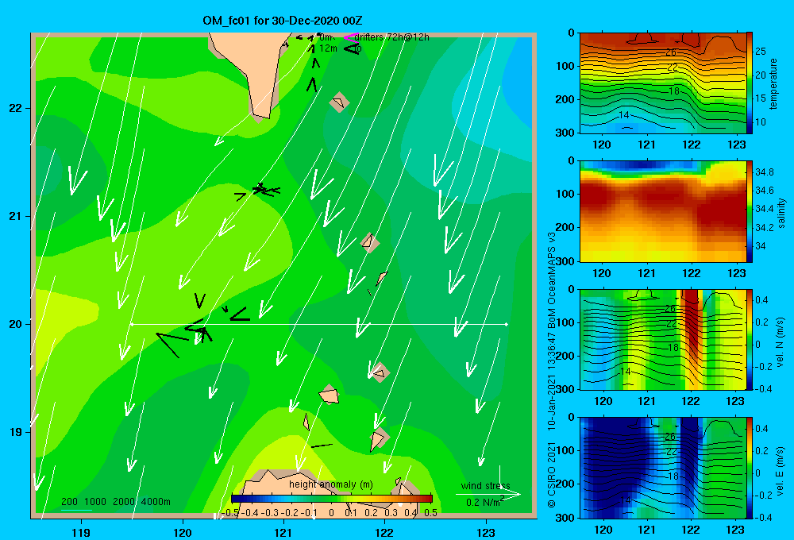Click the '34.4' tick on the salinity scale

[x=765, y=209]
